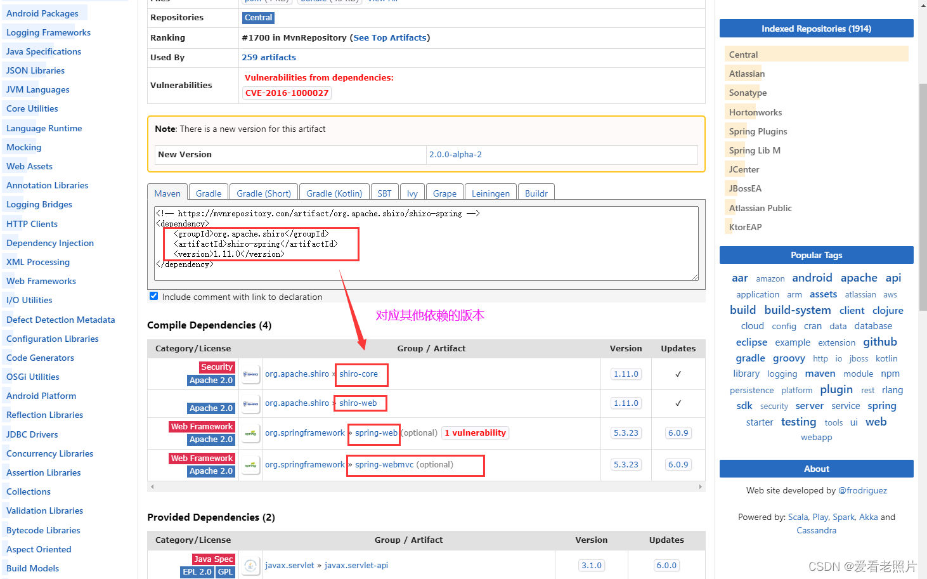Viewport: 927px width, 579px height.
Task: Open @frodriguez developer link
Action: tap(862, 490)
